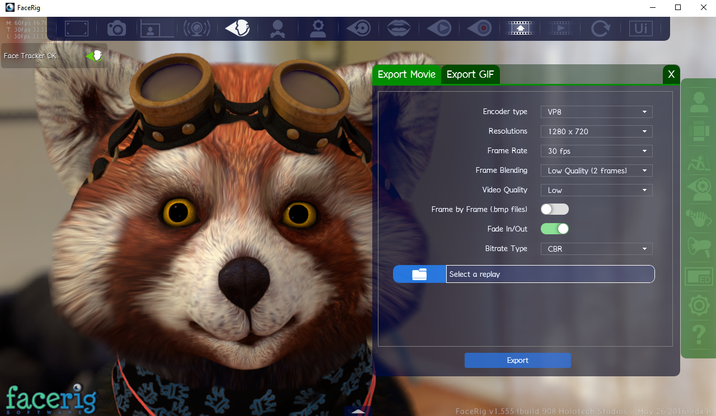The height and width of the screenshot is (416, 716).
Task: Click the webcam broadcast icon
Action: (x=197, y=28)
